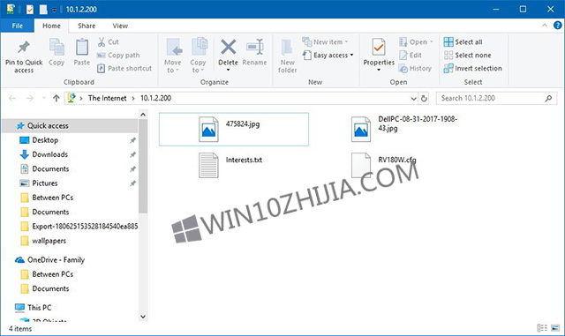
Task: Select Quick access in navigation pane
Action: point(71,126)
